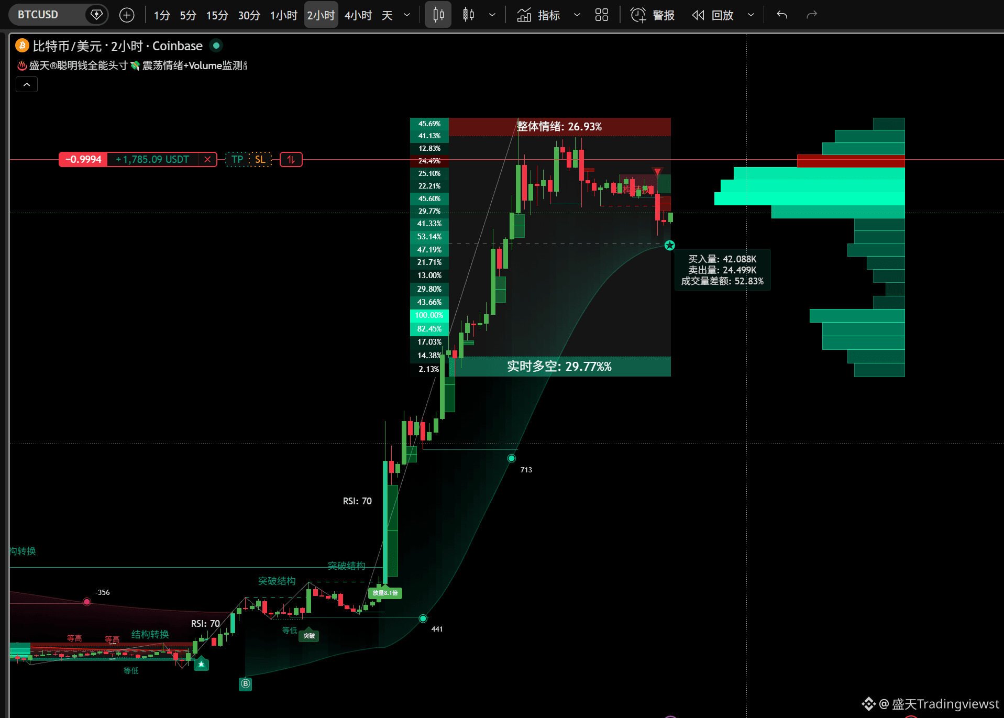Click the circle marker labeled 441

pyautogui.click(x=423, y=618)
